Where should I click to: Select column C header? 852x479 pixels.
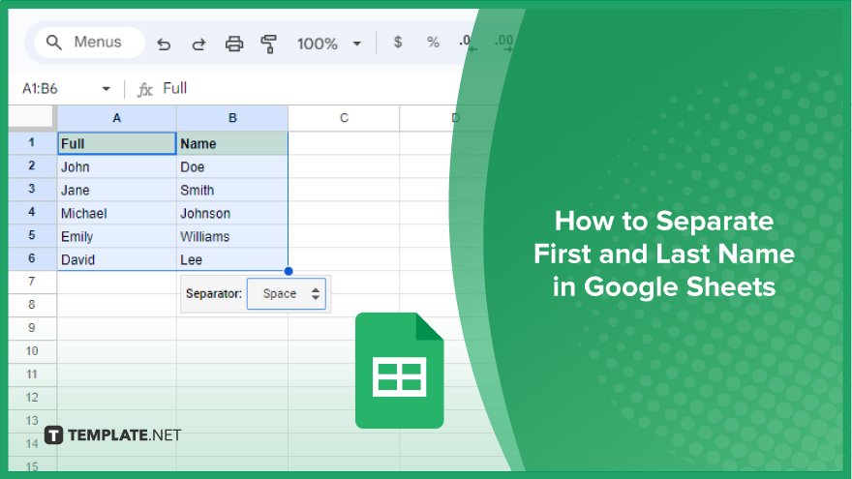(x=344, y=118)
